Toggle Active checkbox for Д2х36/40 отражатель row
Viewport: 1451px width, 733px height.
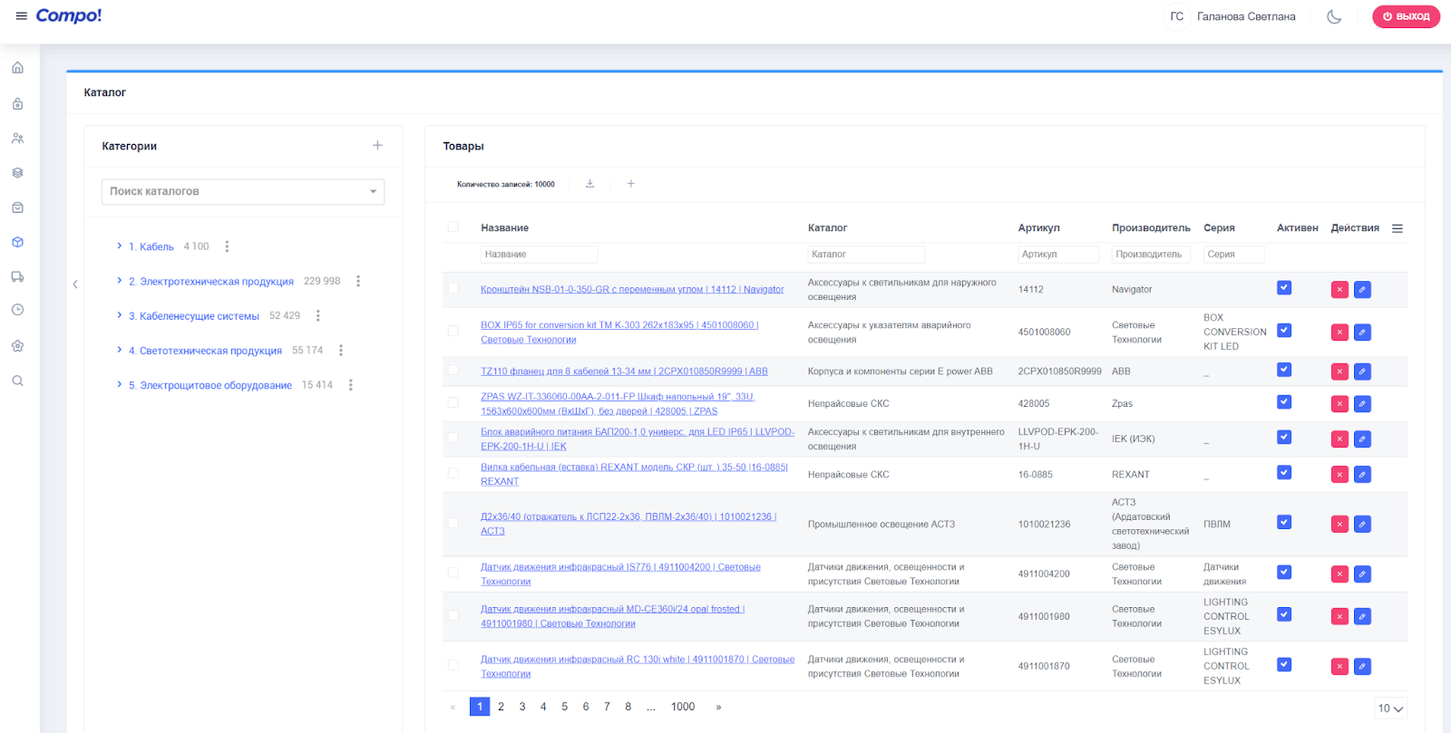1284,523
